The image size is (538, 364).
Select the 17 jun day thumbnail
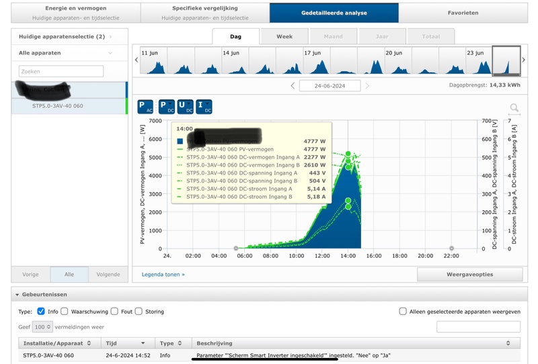[x=316, y=60]
